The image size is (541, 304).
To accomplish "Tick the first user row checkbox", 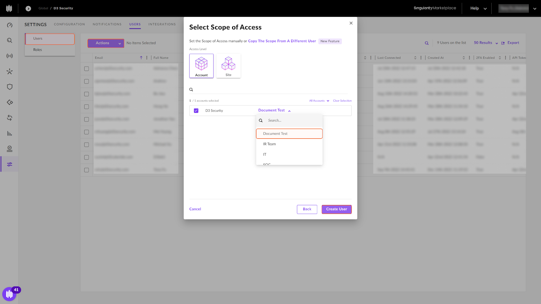I will coord(87,69).
